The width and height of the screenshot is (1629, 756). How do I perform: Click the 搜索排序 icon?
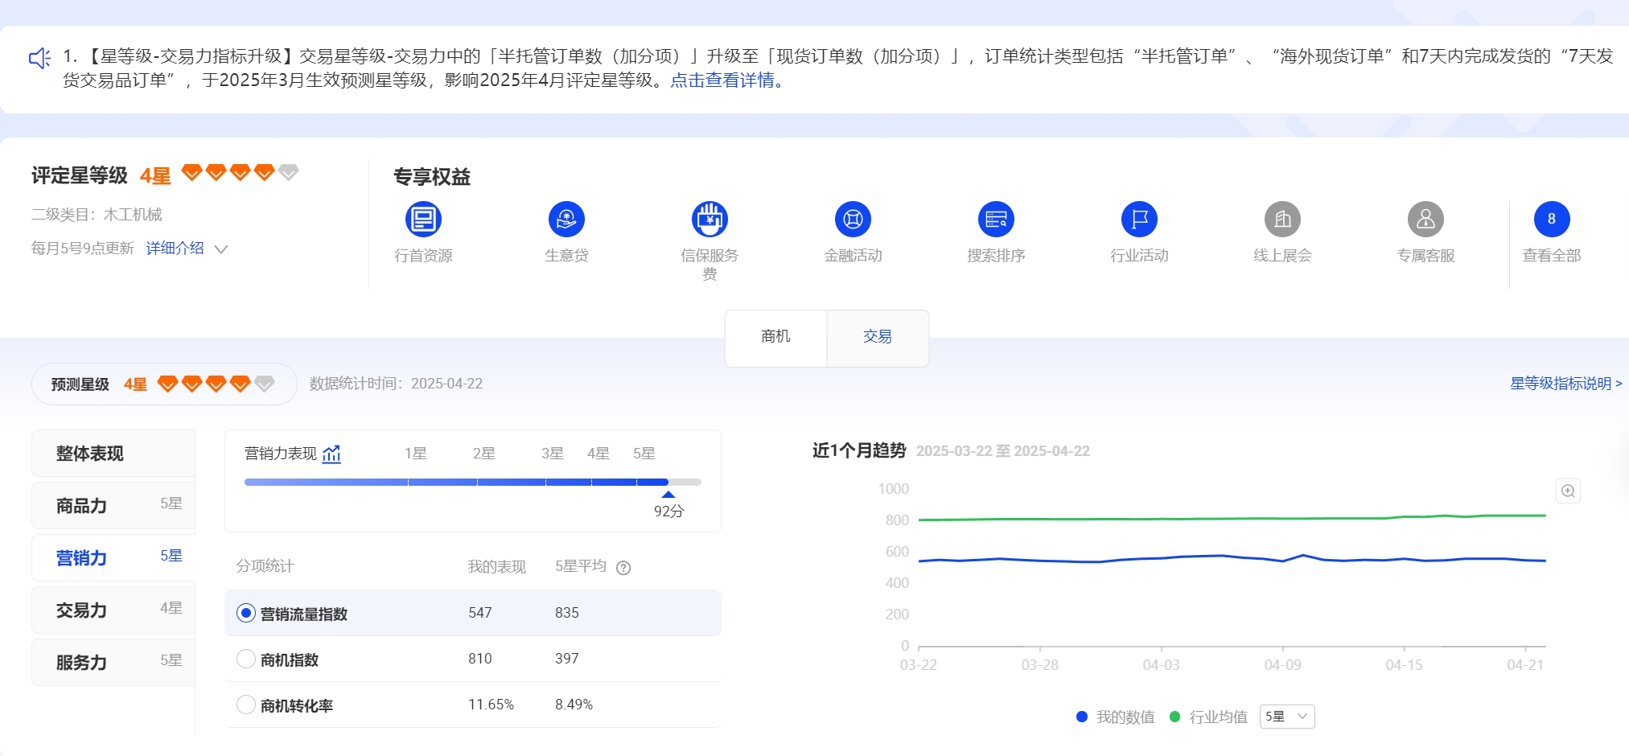tap(996, 220)
